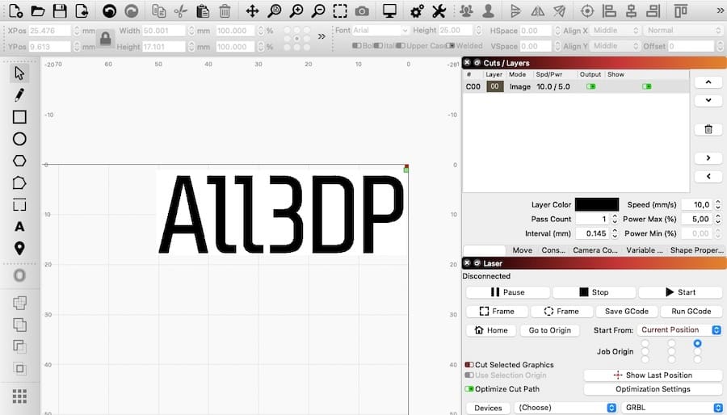Viewport: 727px width, 415px height.
Task: Open device settings wrench icon
Action: click(439, 10)
